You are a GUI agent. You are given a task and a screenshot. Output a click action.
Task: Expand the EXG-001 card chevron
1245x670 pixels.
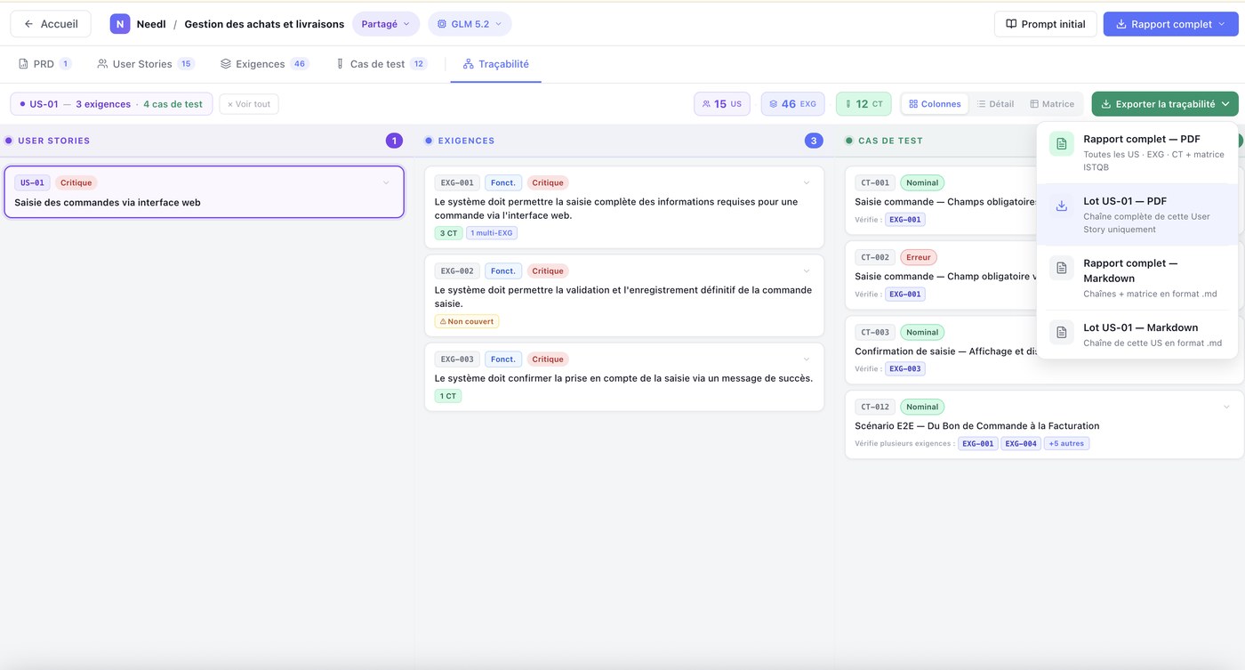807,182
